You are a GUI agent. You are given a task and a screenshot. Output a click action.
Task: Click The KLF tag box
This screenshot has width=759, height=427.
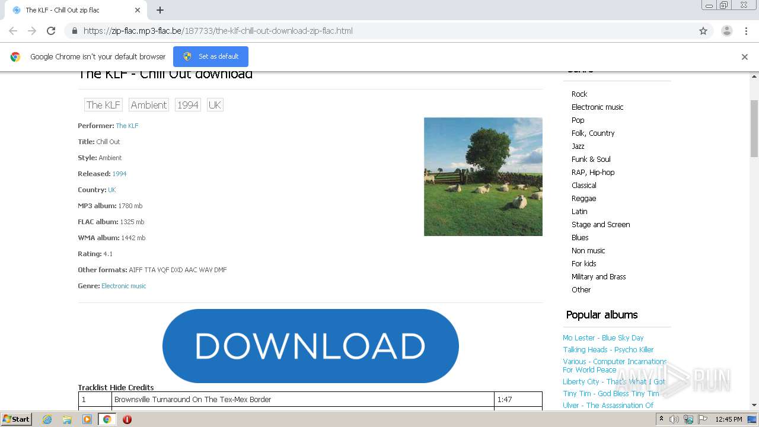click(103, 105)
